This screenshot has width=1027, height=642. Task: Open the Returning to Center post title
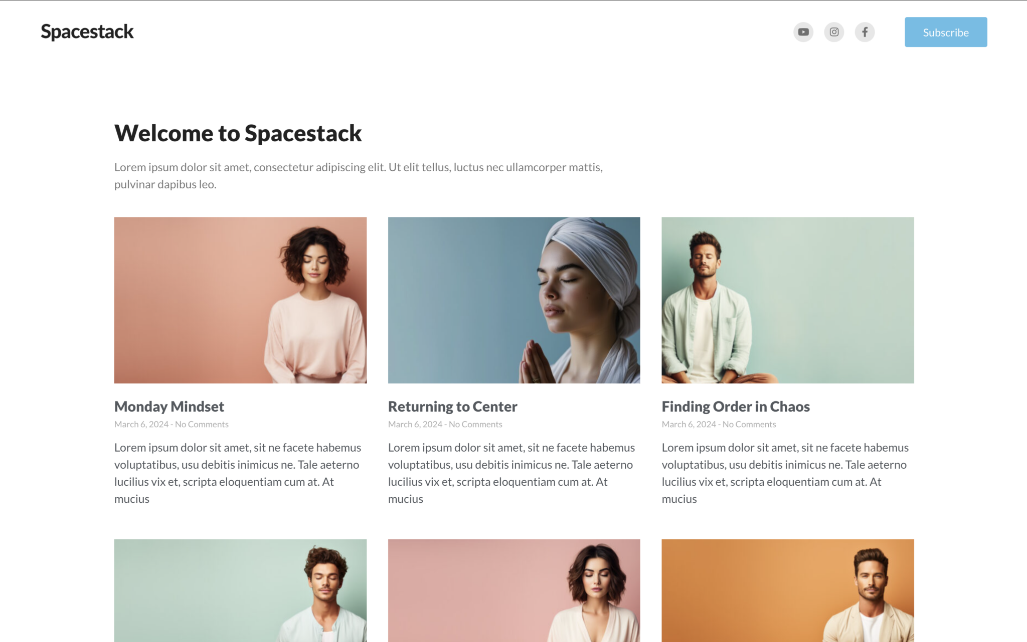pyautogui.click(x=452, y=406)
